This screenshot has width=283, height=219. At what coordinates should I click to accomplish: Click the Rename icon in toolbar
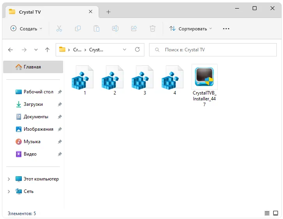tap(115, 28)
